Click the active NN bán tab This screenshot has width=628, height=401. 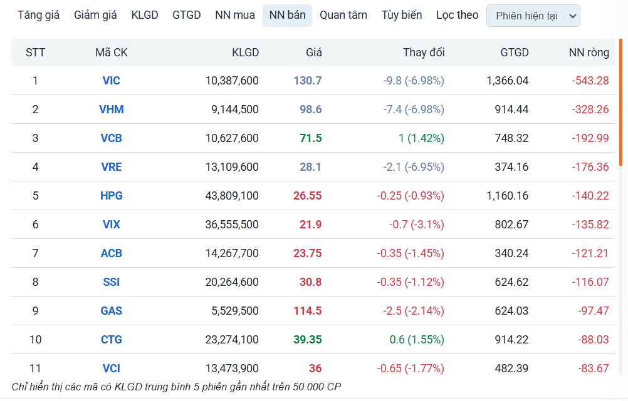(287, 15)
